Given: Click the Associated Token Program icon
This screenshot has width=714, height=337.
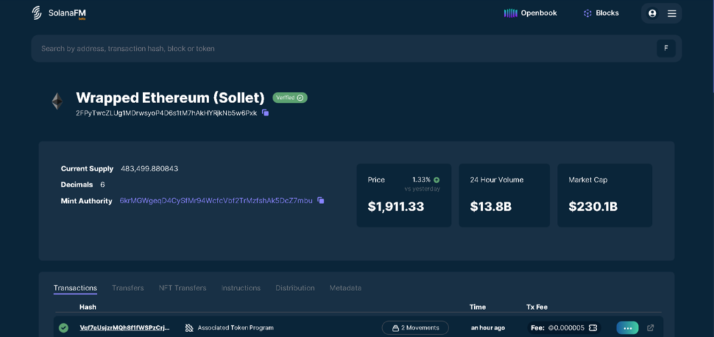Looking at the screenshot, I should (190, 328).
